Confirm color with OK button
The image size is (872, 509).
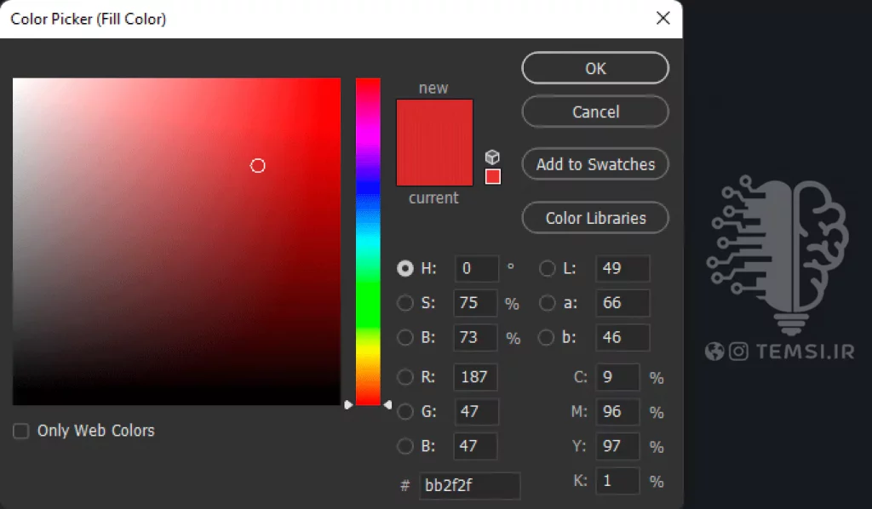click(595, 68)
